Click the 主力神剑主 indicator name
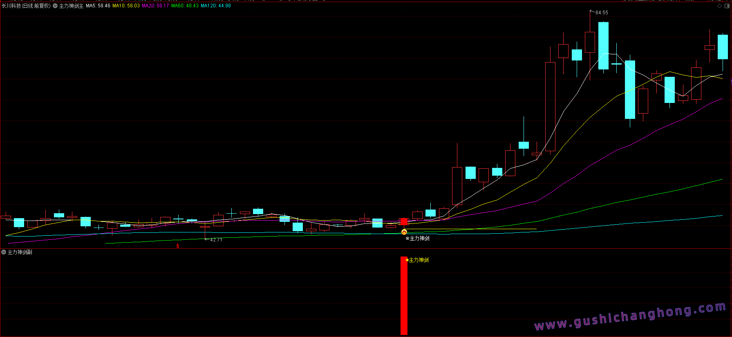Viewport: 732px width, 337px height. (71, 6)
